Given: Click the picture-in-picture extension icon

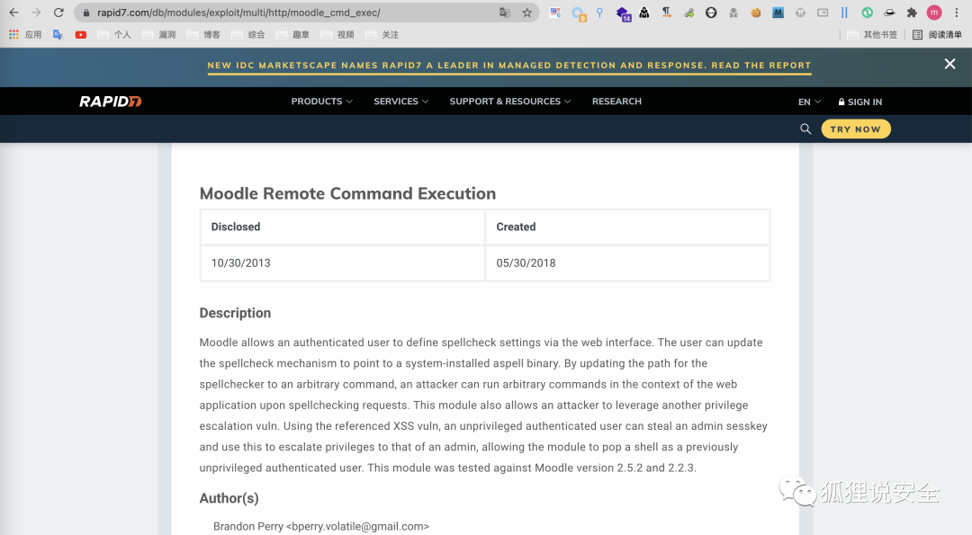Looking at the screenshot, I should coord(823,13).
